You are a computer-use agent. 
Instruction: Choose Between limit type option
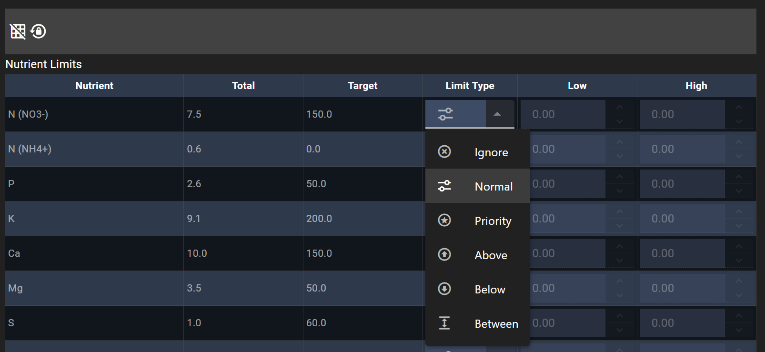pos(496,324)
